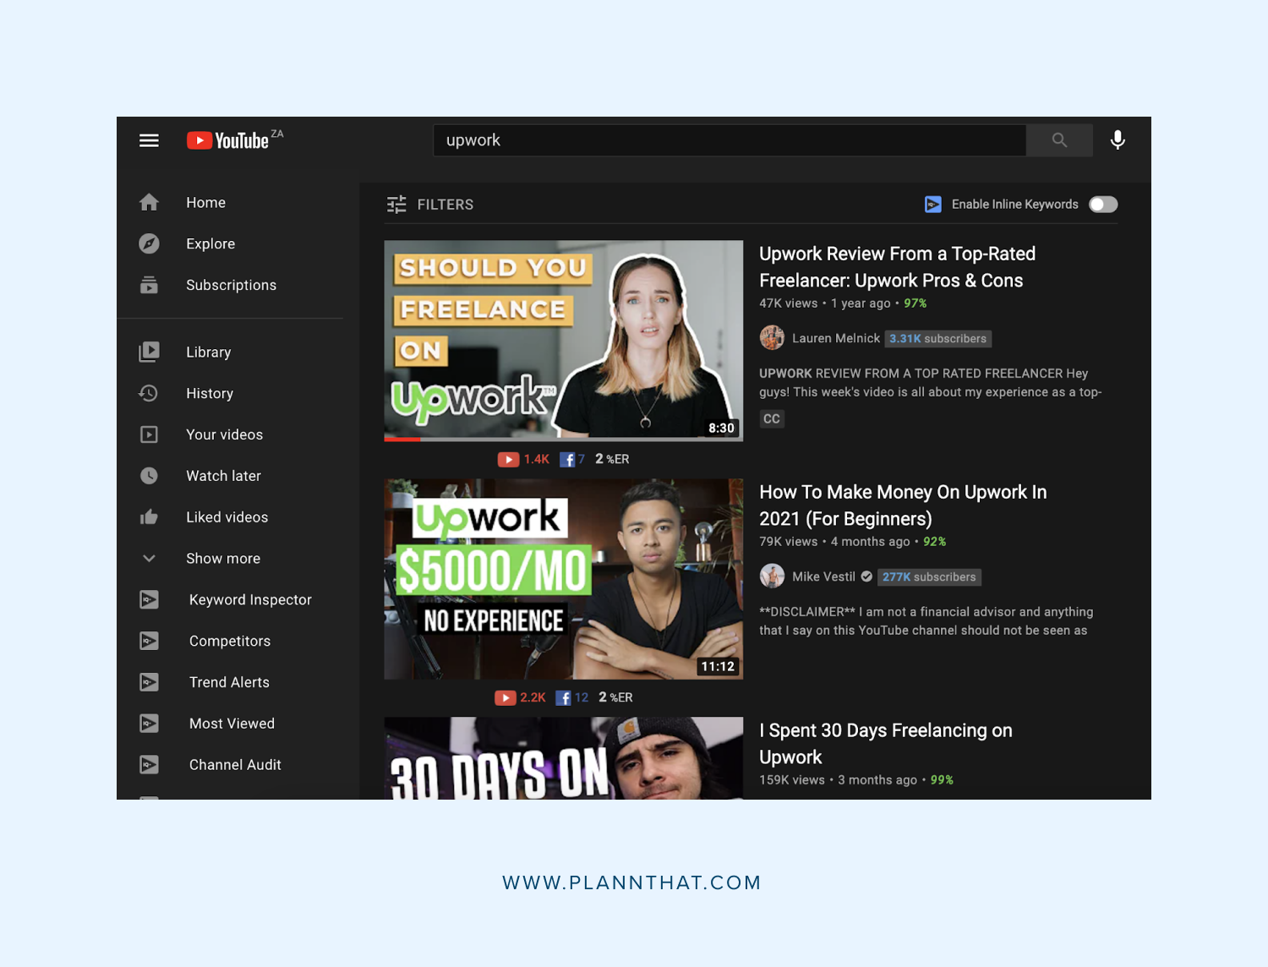Viewport: 1268px width, 967px height.
Task: Click the Watch later clock icon
Action: [149, 476]
